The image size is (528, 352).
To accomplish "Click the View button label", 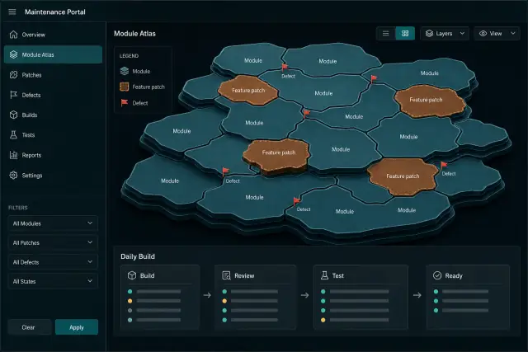I will pos(495,33).
